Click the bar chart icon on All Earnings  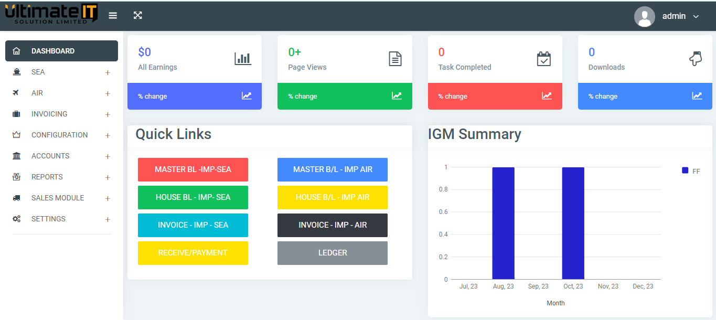243,59
